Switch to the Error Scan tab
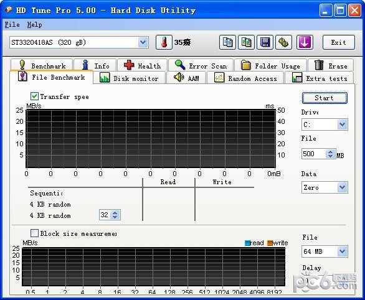Screen dimensions: 365x300 201,65
